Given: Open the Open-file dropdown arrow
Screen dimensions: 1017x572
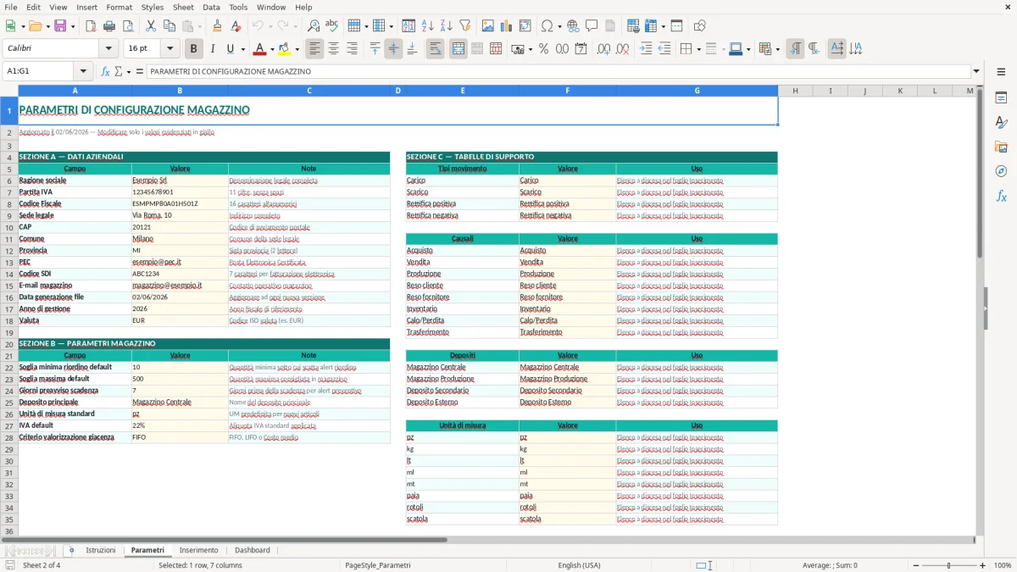Looking at the screenshot, I should pos(47,26).
